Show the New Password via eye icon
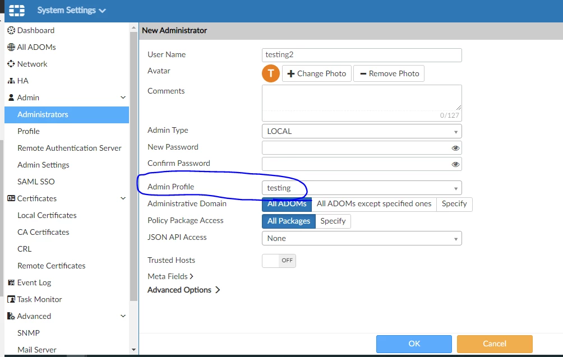 [x=455, y=148]
